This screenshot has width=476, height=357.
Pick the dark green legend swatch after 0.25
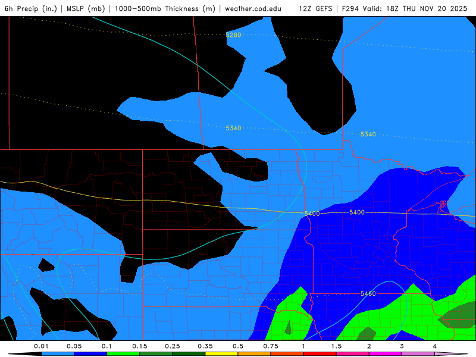(189, 354)
